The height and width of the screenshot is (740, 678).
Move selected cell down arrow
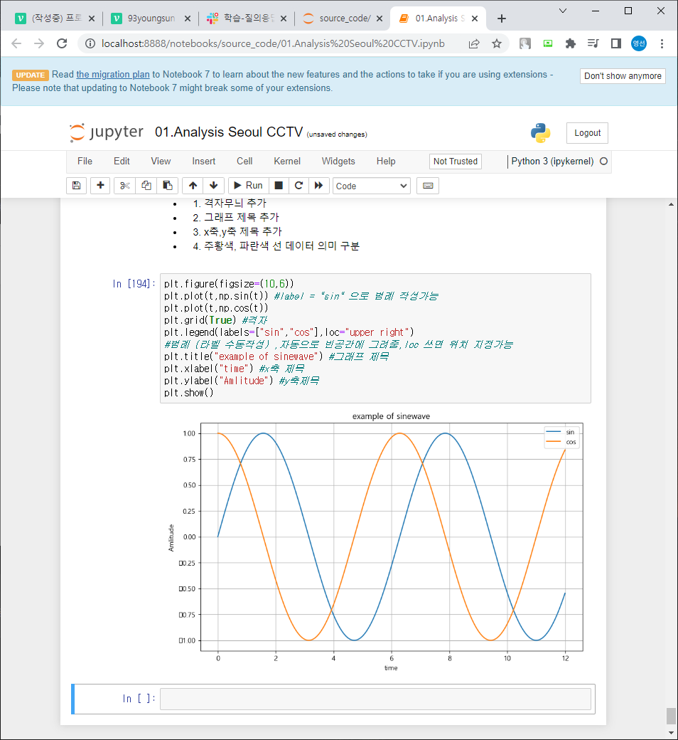(214, 186)
